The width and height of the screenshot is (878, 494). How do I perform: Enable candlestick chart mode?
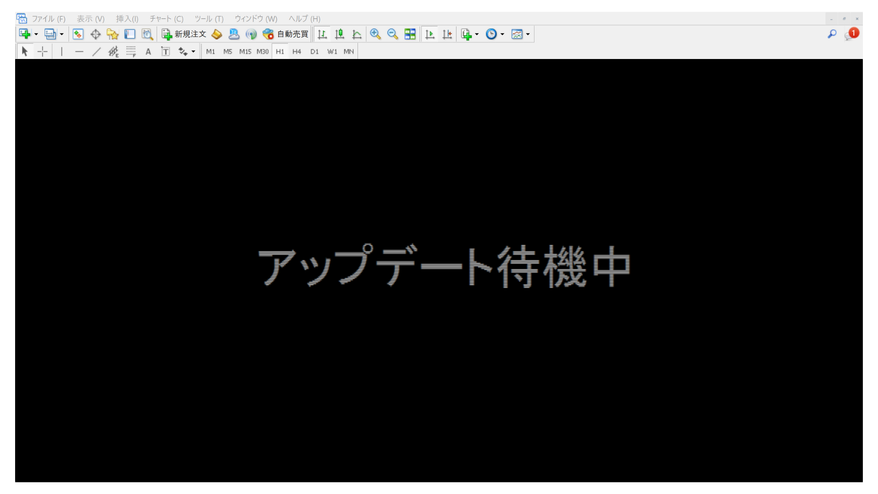click(339, 34)
